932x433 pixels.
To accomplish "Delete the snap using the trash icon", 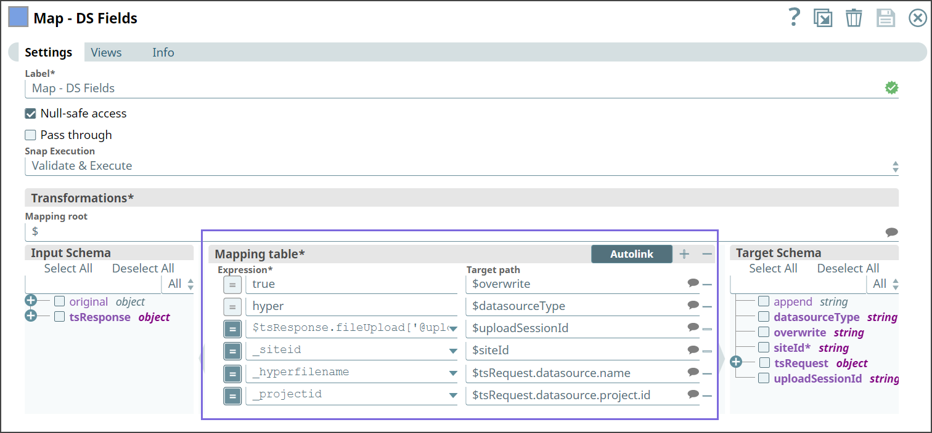I will pos(854,18).
